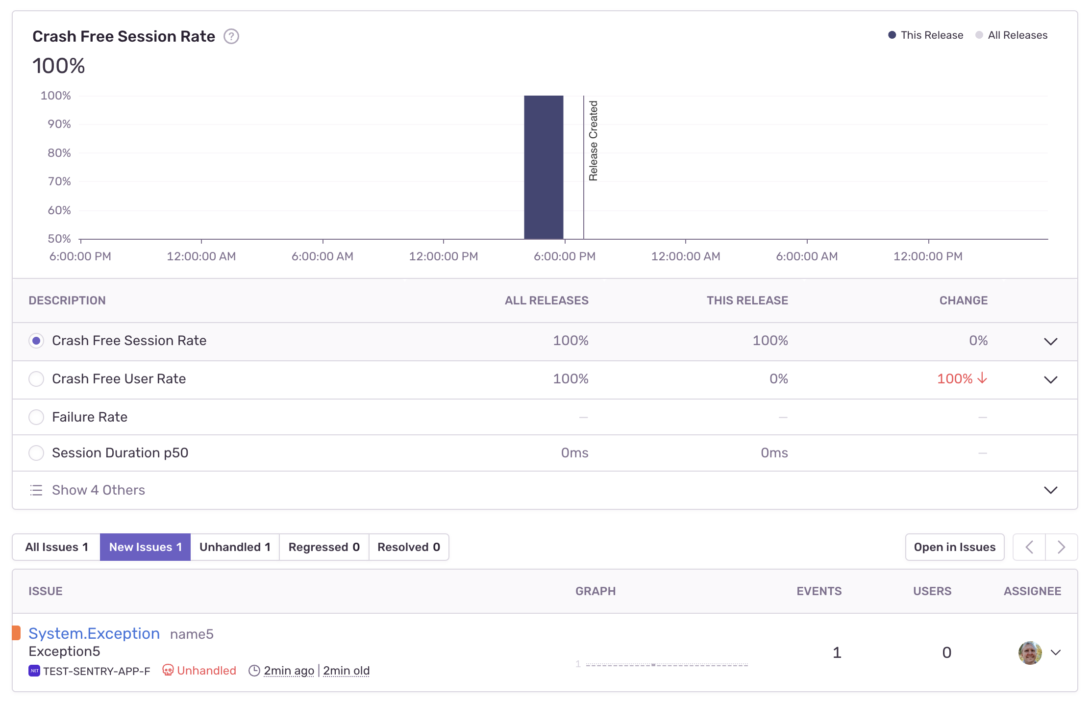
Task: Click the Show 4 Others list icon
Action: pos(36,490)
